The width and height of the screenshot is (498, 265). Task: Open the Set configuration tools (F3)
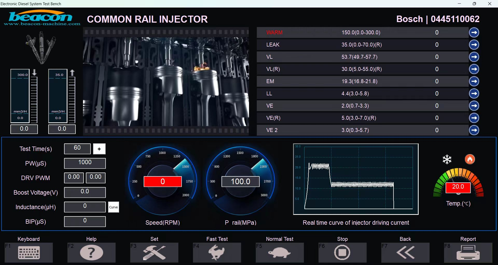coord(154,252)
